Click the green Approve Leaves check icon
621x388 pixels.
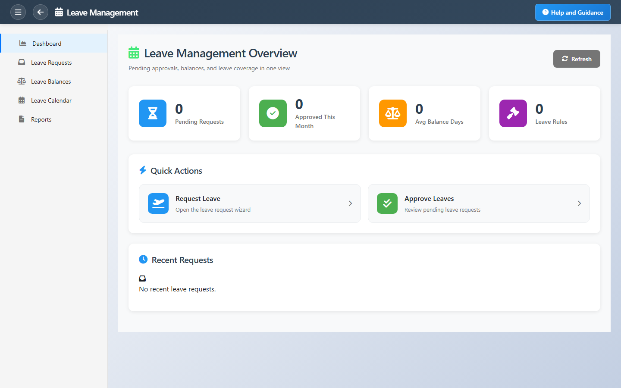pos(387,203)
